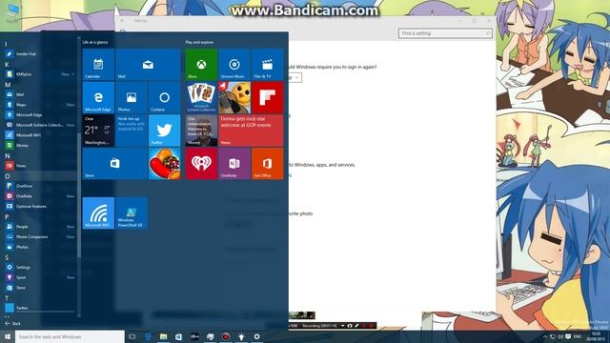The image size is (610, 343).
Task: Open the Store tile
Action: coord(114,163)
